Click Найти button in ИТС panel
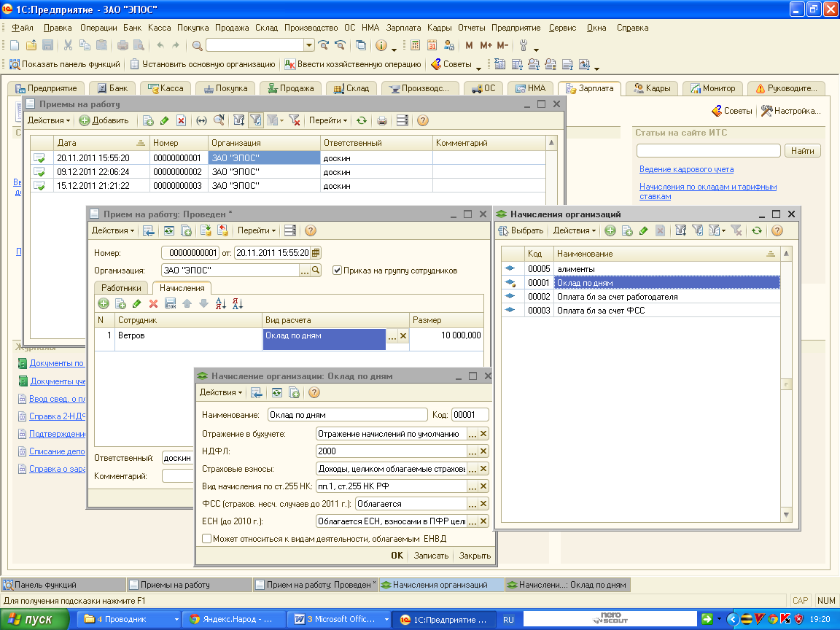The height and width of the screenshot is (630, 840). click(x=803, y=151)
